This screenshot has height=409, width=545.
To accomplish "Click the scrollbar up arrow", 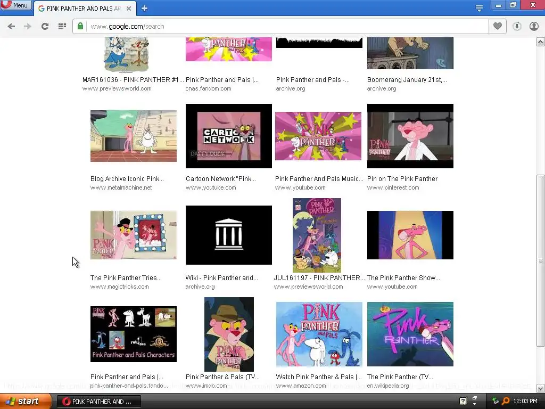I will (541, 42).
